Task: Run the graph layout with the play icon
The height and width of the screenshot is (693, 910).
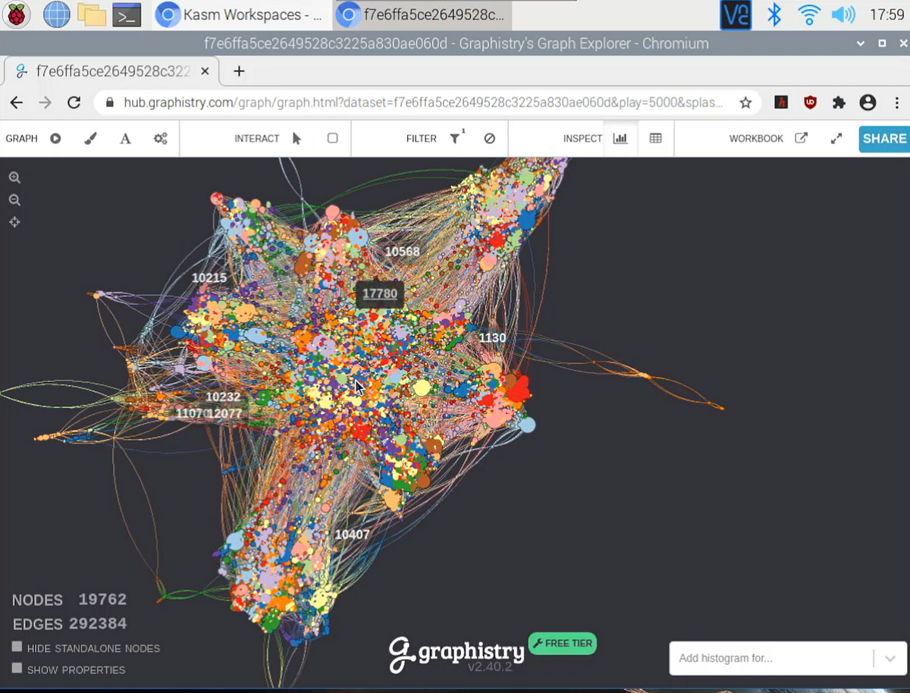Action: point(55,138)
